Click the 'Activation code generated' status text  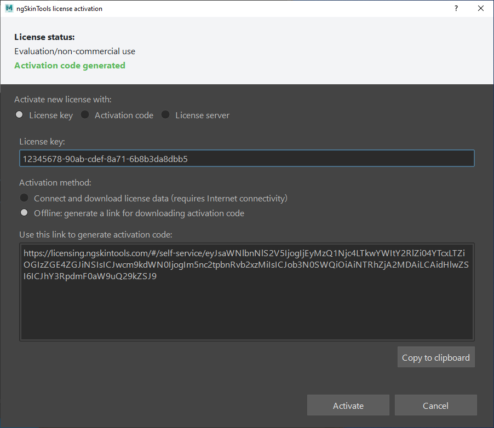70,66
